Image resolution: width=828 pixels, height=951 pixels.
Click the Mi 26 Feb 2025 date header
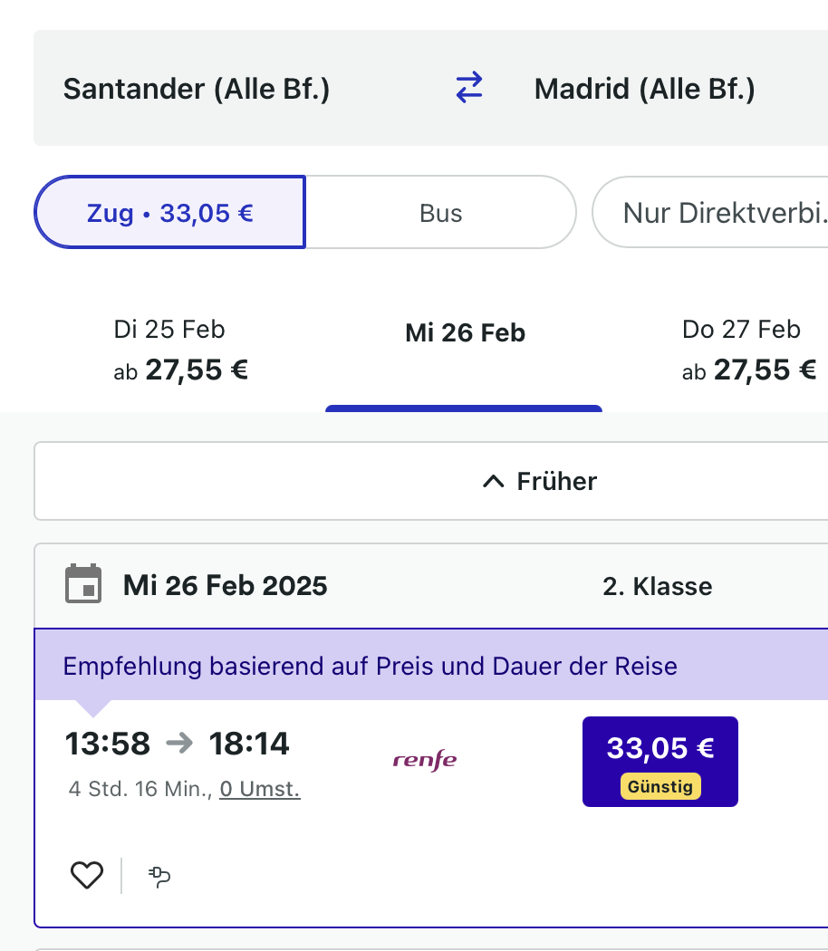click(225, 585)
